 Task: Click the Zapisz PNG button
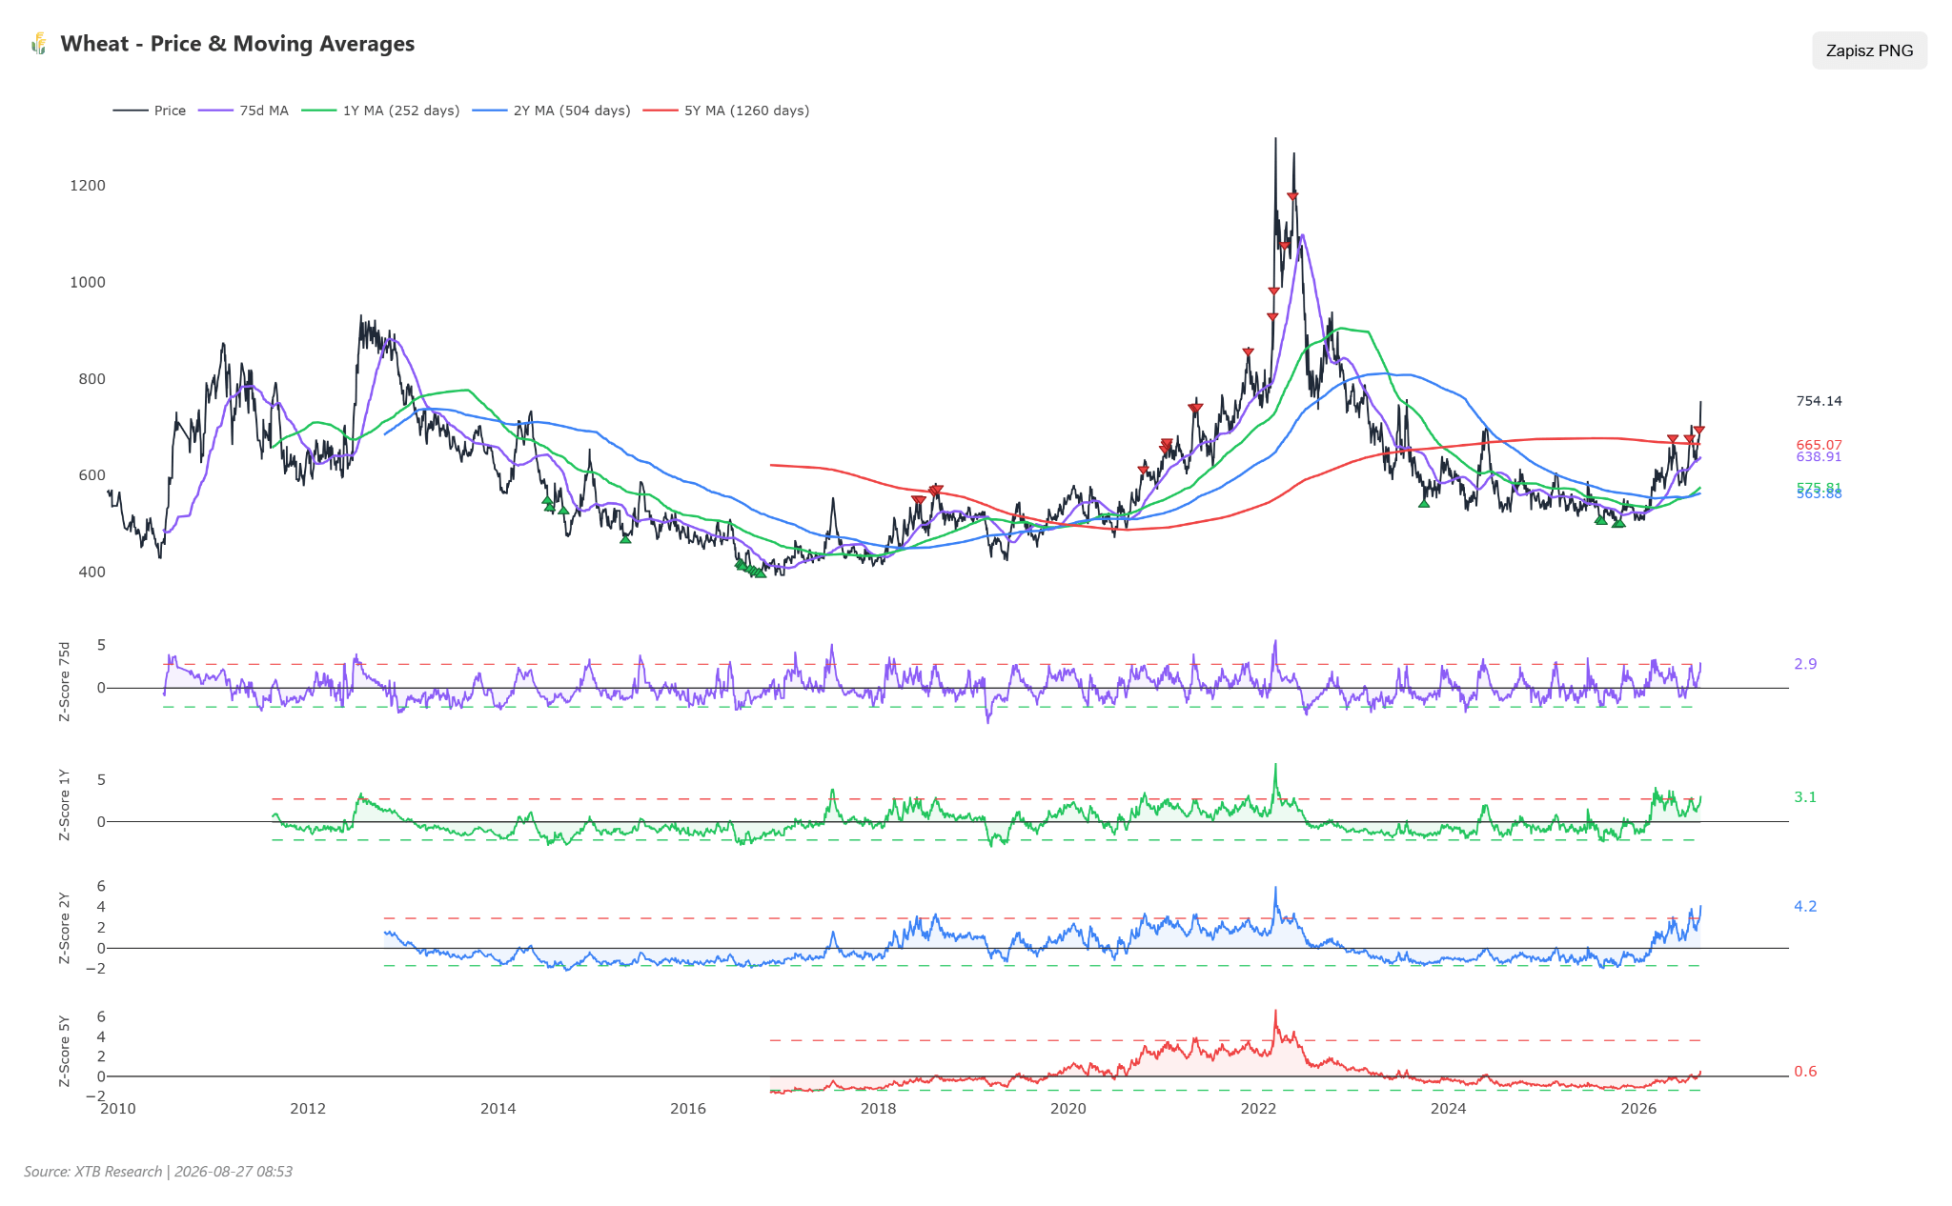coord(1869,50)
